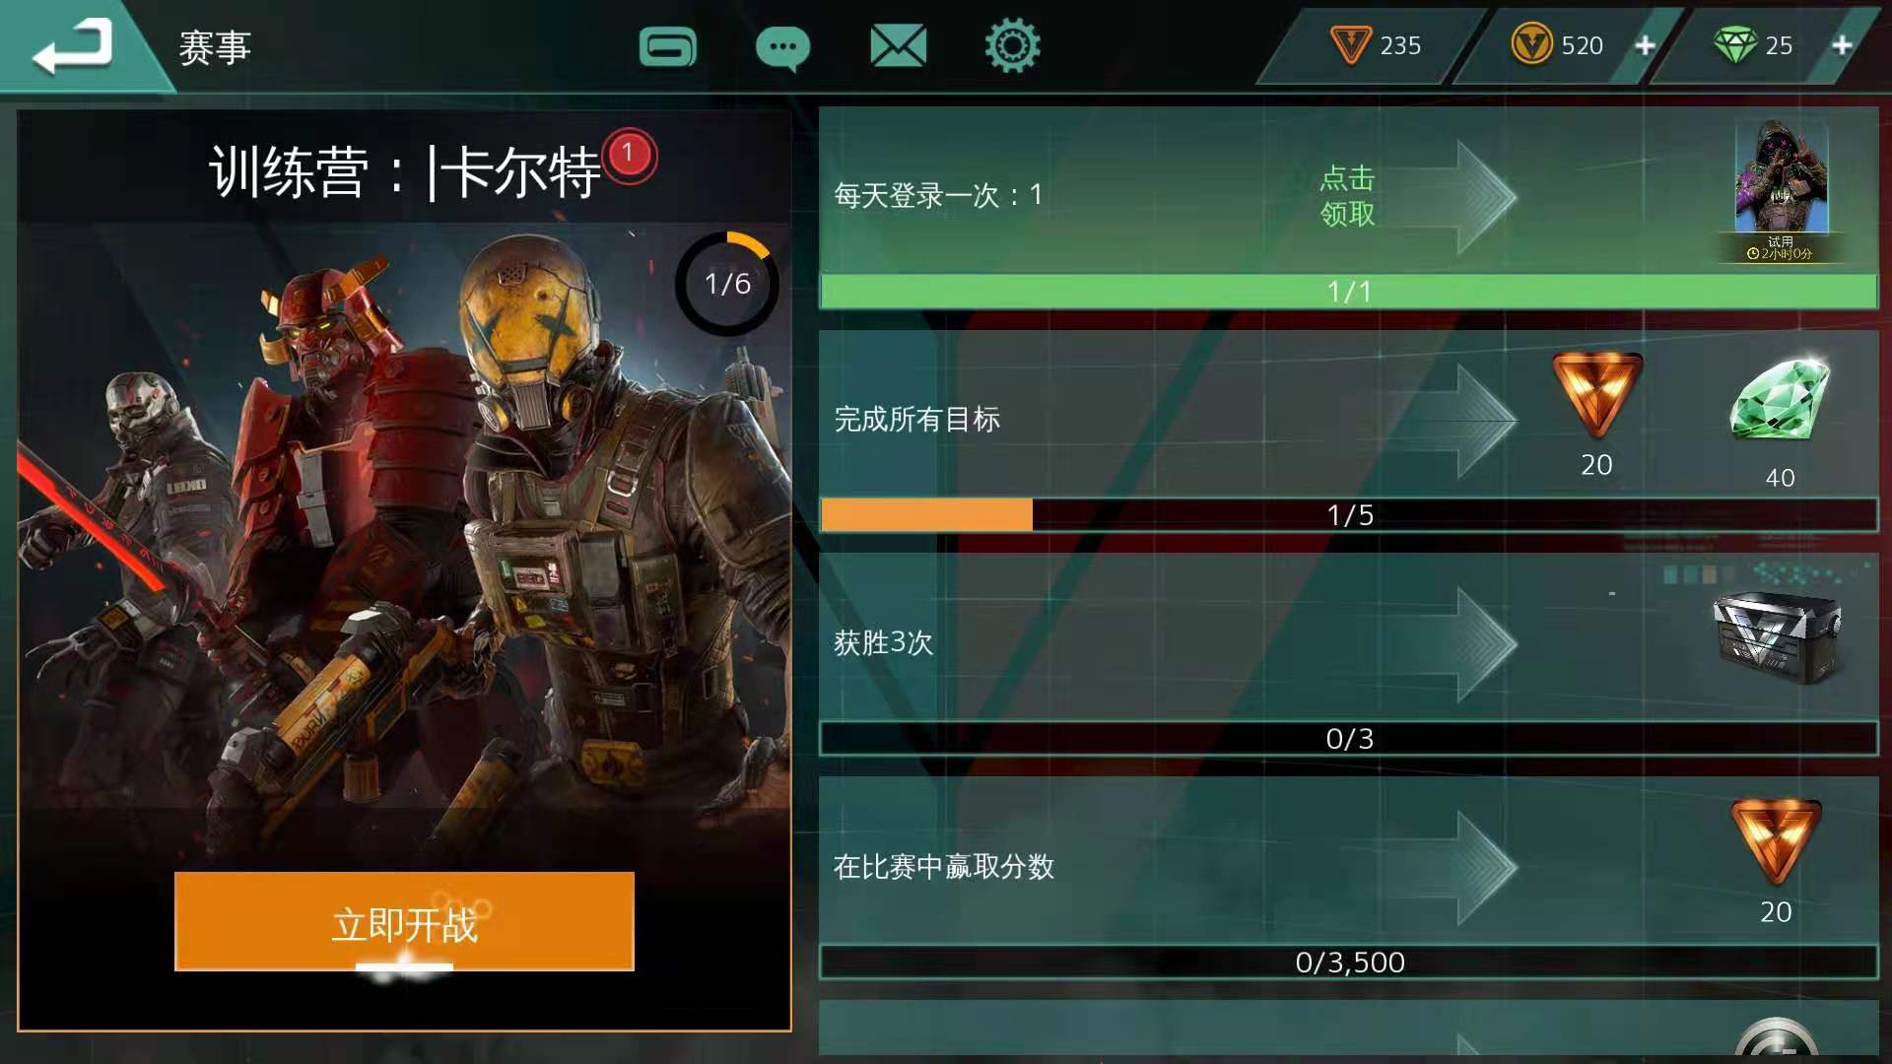Tap the 235 trophy points icon
The image size is (1892, 1064).
click(1350, 45)
